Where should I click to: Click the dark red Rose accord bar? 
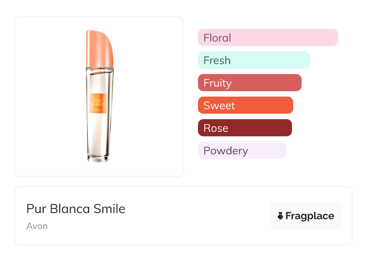tap(245, 128)
